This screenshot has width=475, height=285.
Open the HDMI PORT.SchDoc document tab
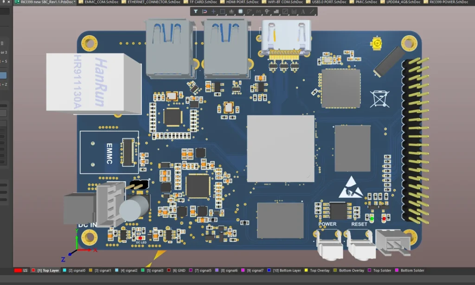(x=242, y=2)
